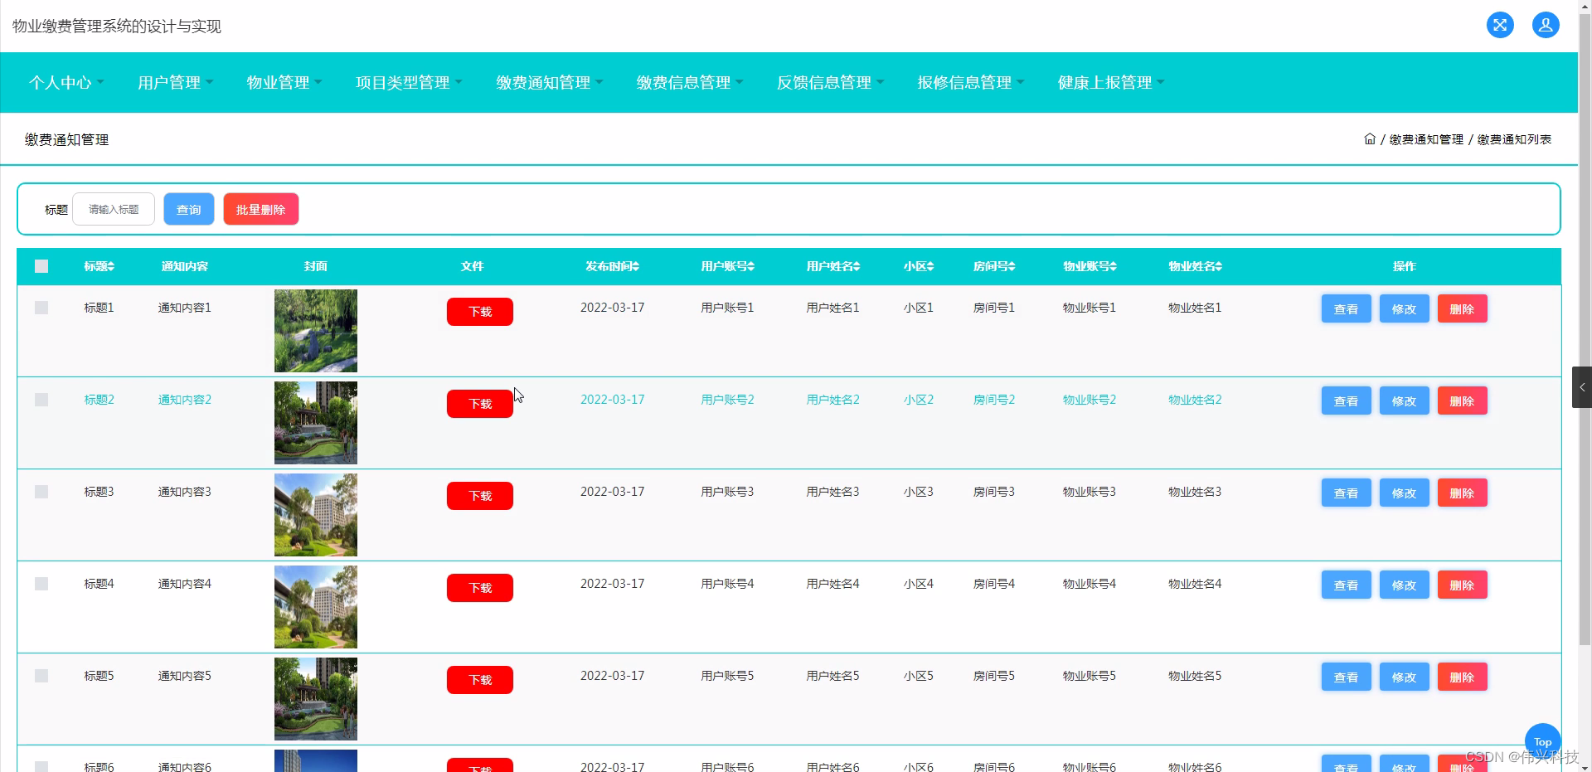Sort the 标题 column using its sort arrows
Screen dimensions: 1592x772
pos(113,266)
